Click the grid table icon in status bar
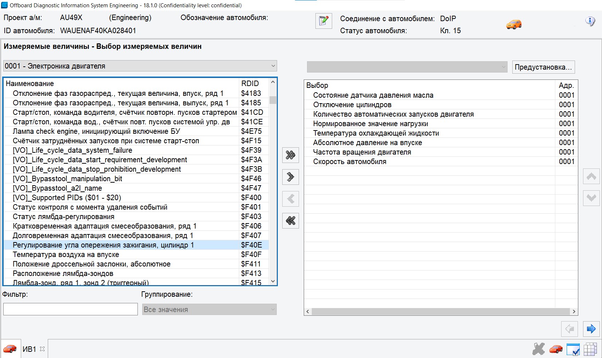The width and height of the screenshot is (602, 358). coord(590,349)
